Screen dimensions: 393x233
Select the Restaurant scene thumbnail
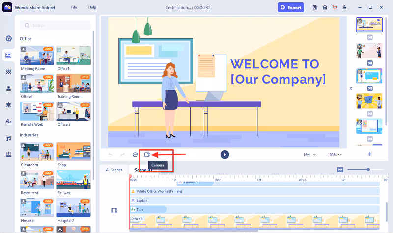coord(37,179)
